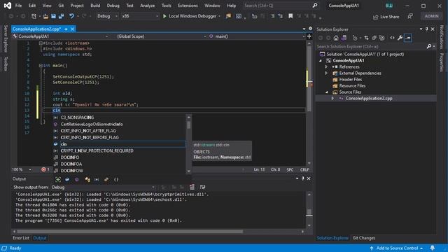The image size is (448, 252).
Task: Click the Save All toolbar icon
Action: click(61, 16)
